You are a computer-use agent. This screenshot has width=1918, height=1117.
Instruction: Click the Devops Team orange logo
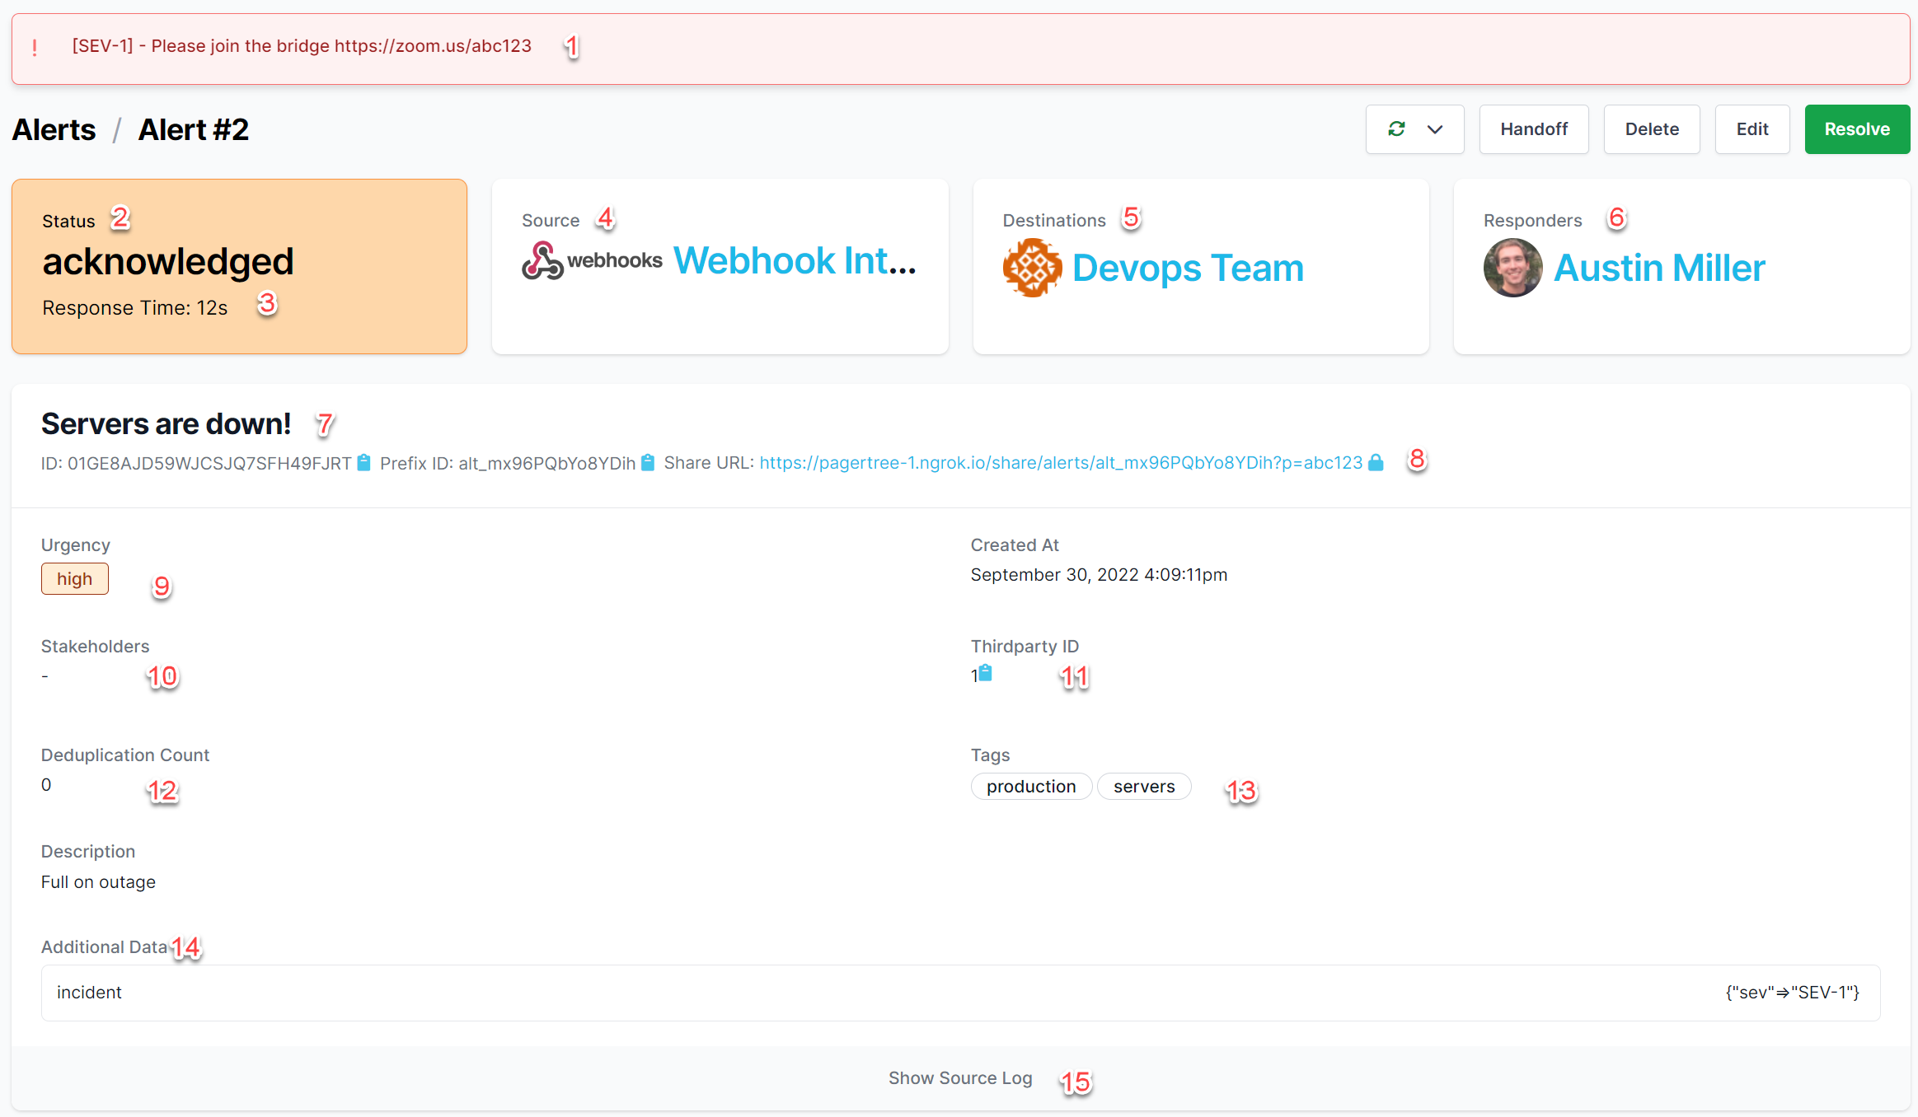1032,268
